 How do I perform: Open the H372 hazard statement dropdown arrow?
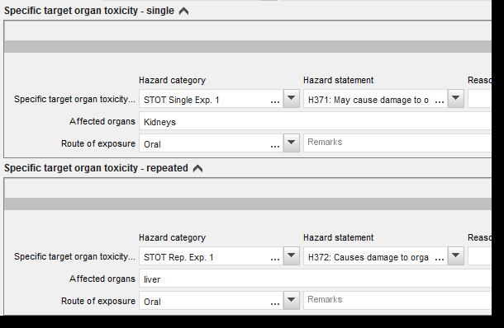tap(456, 255)
